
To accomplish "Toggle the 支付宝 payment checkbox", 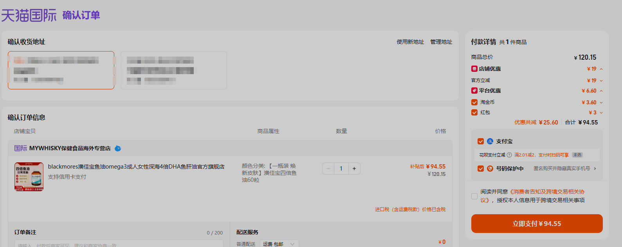I will (481, 141).
